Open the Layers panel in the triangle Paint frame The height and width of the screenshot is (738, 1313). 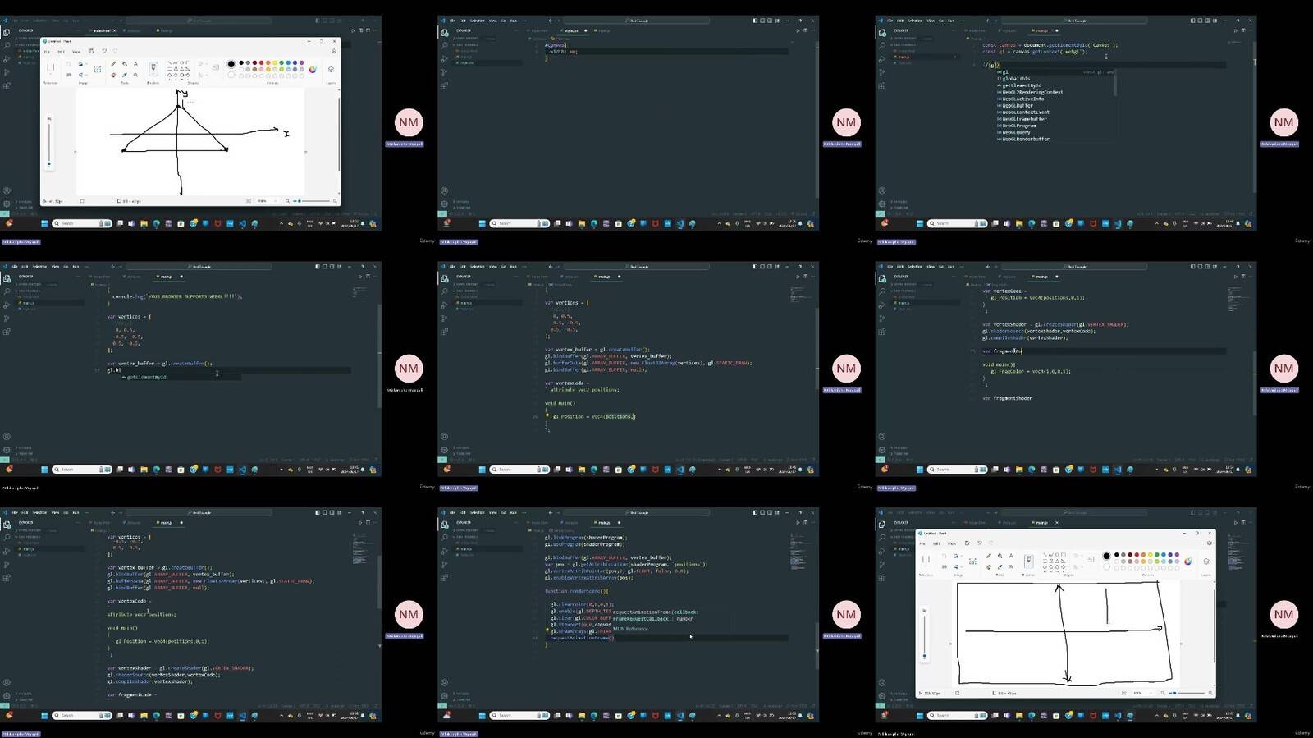tap(331, 70)
